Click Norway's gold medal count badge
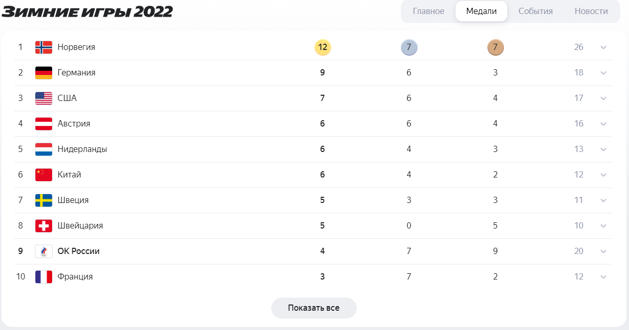Viewport: 629px width, 330px height. pyautogui.click(x=323, y=47)
